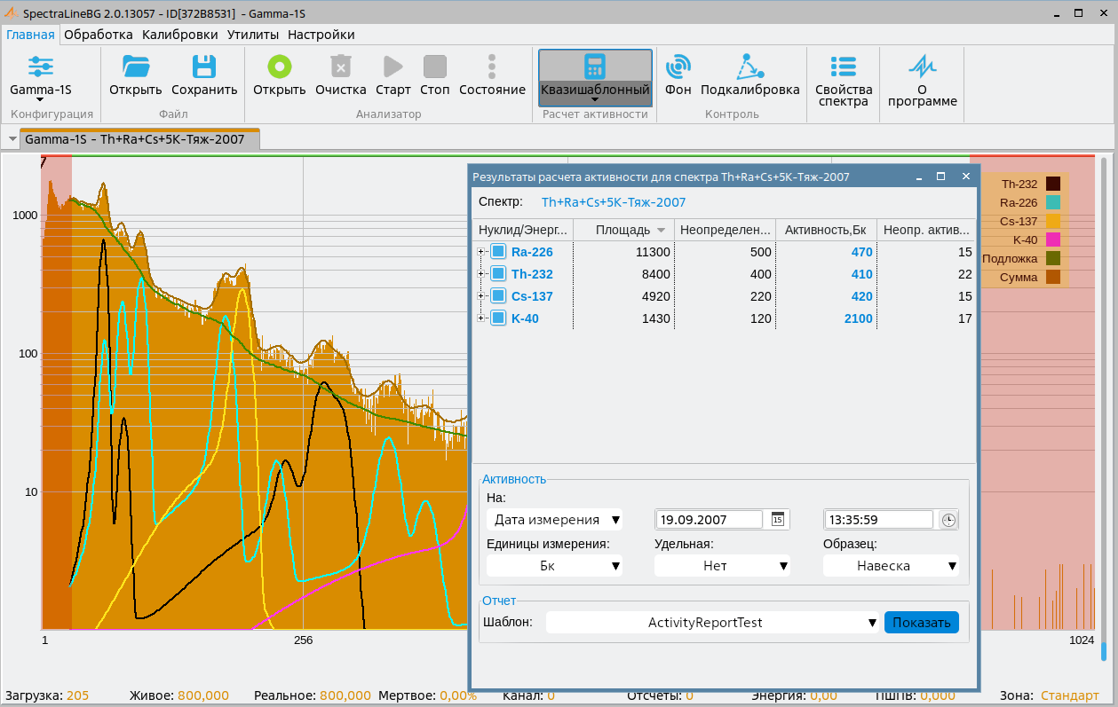Click the Open file folder icon
This screenshot has width=1118, height=707.
click(x=136, y=67)
